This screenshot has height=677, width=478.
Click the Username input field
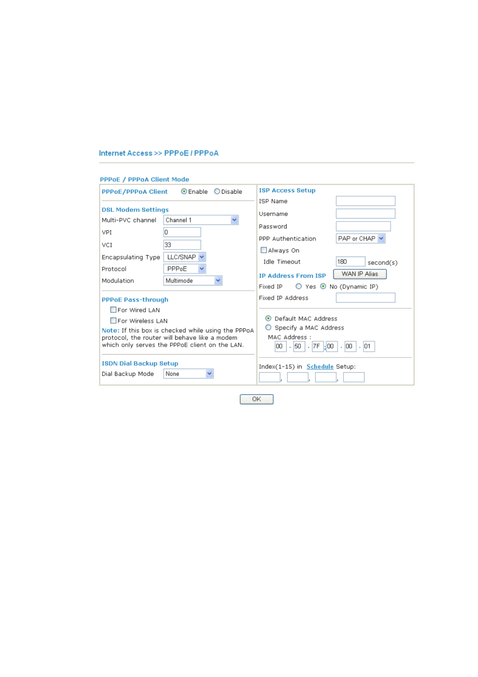tap(365, 213)
